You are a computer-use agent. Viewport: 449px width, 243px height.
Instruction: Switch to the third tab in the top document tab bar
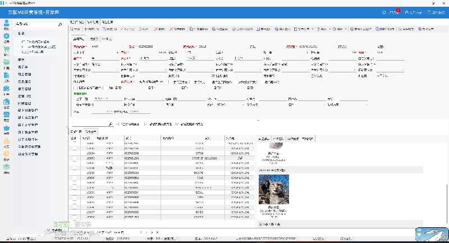pyautogui.click(x=108, y=21)
